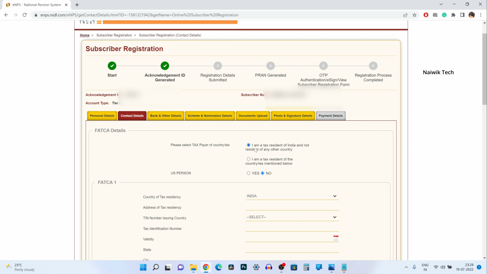Viewport: 487px width, 274px height.
Task: Launch Microsoft Edge from the taskbar
Action: pyautogui.click(x=218, y=267)
